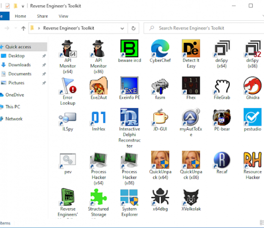Expand the address path chevron before folder name
The height and width of the screenshot is (228, 264).
(39, 28)
